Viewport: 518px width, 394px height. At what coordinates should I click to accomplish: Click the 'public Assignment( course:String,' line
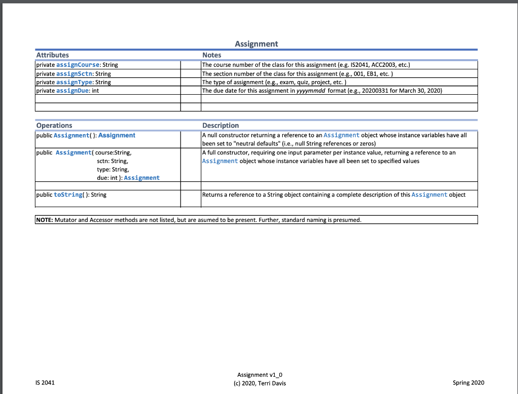coord(84,152)
